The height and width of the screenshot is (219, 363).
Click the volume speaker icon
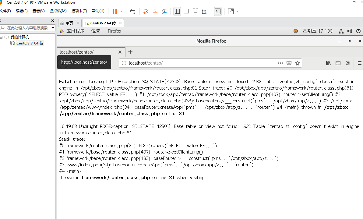click(350, 31)
